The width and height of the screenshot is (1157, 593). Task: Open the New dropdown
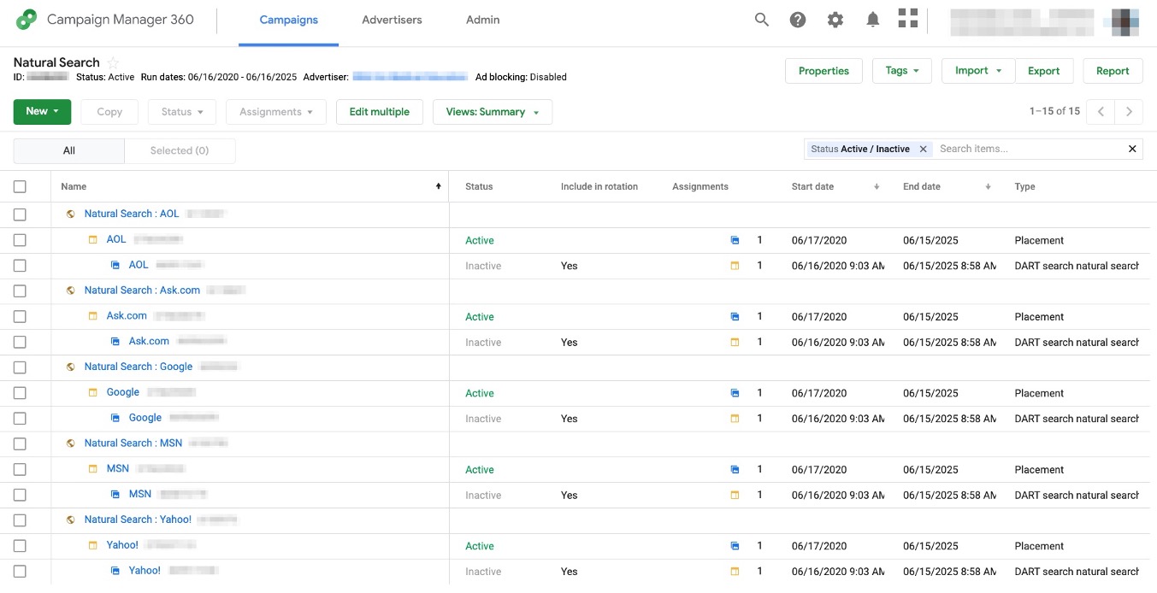coord(42,111)
